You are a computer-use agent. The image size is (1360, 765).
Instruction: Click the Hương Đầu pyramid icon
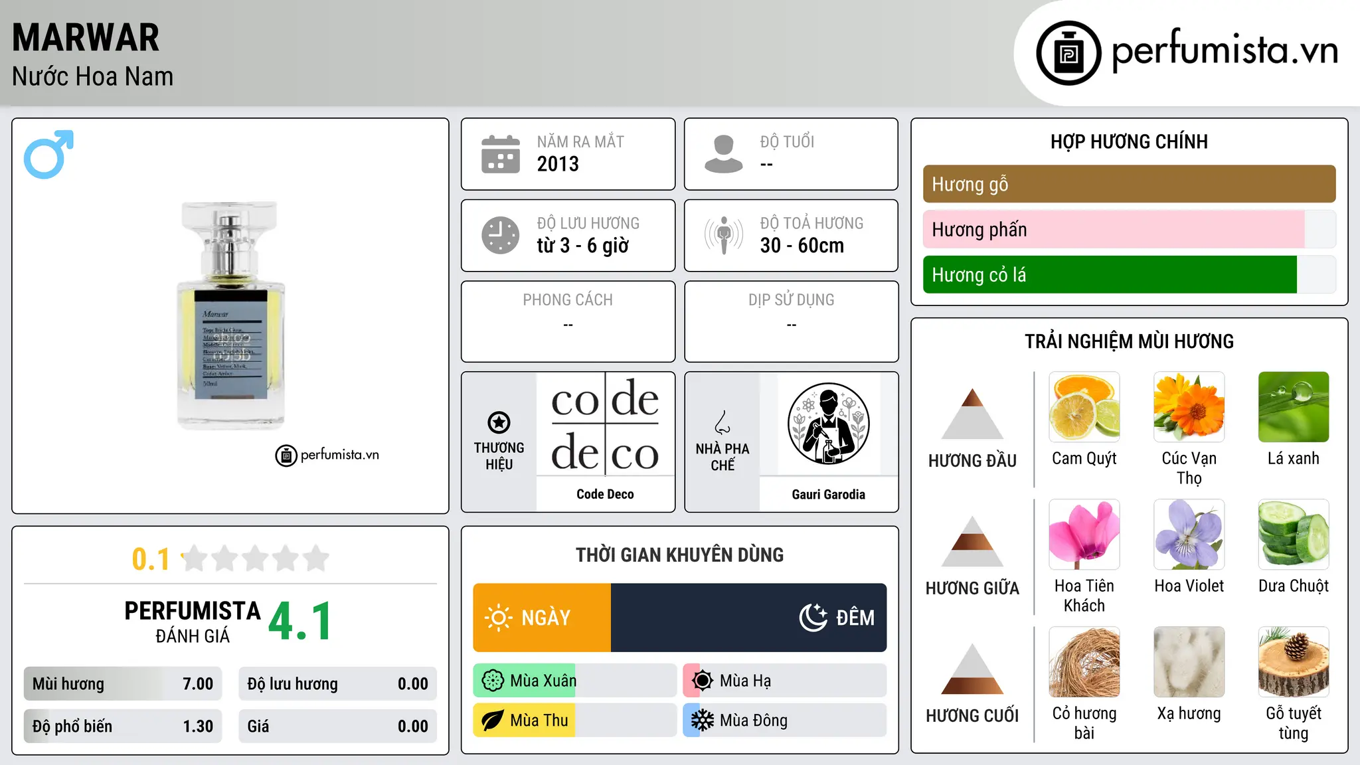tap(972, 413)
